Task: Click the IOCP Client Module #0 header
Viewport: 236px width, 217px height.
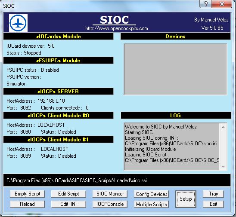Action: (x=58, y=116)
